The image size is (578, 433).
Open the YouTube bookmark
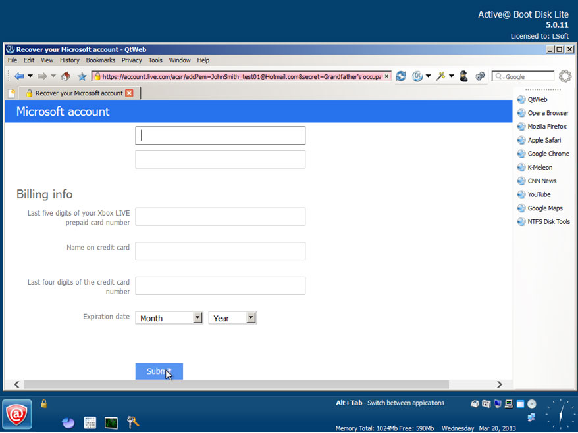point(534,194)
